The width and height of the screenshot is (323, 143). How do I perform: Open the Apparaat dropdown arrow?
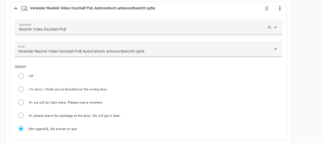pos(276,27)
